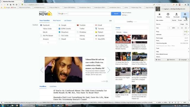Select Set as default browser
Image resolution: width=190 pixels, height=107 pixels.
point(172,54)
